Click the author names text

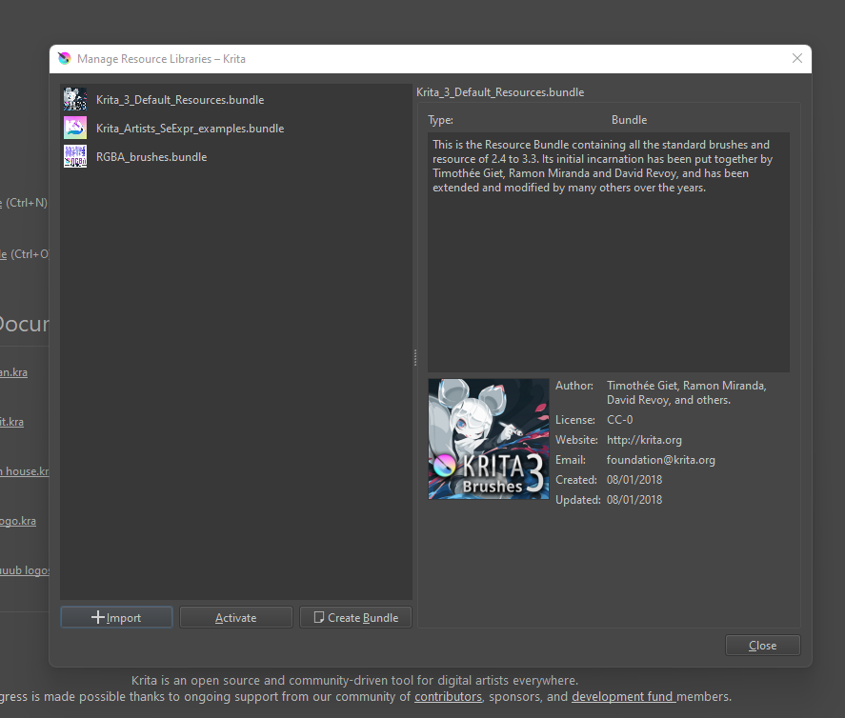click(x=687, y=392)
